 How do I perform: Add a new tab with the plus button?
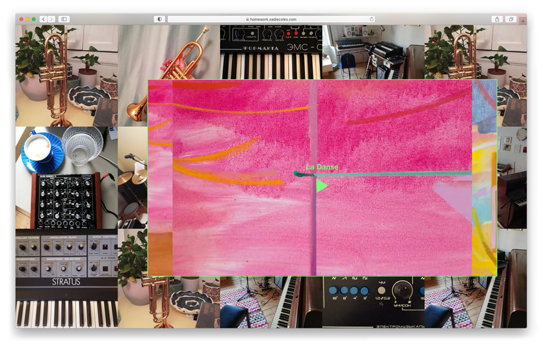pos(523,21)
